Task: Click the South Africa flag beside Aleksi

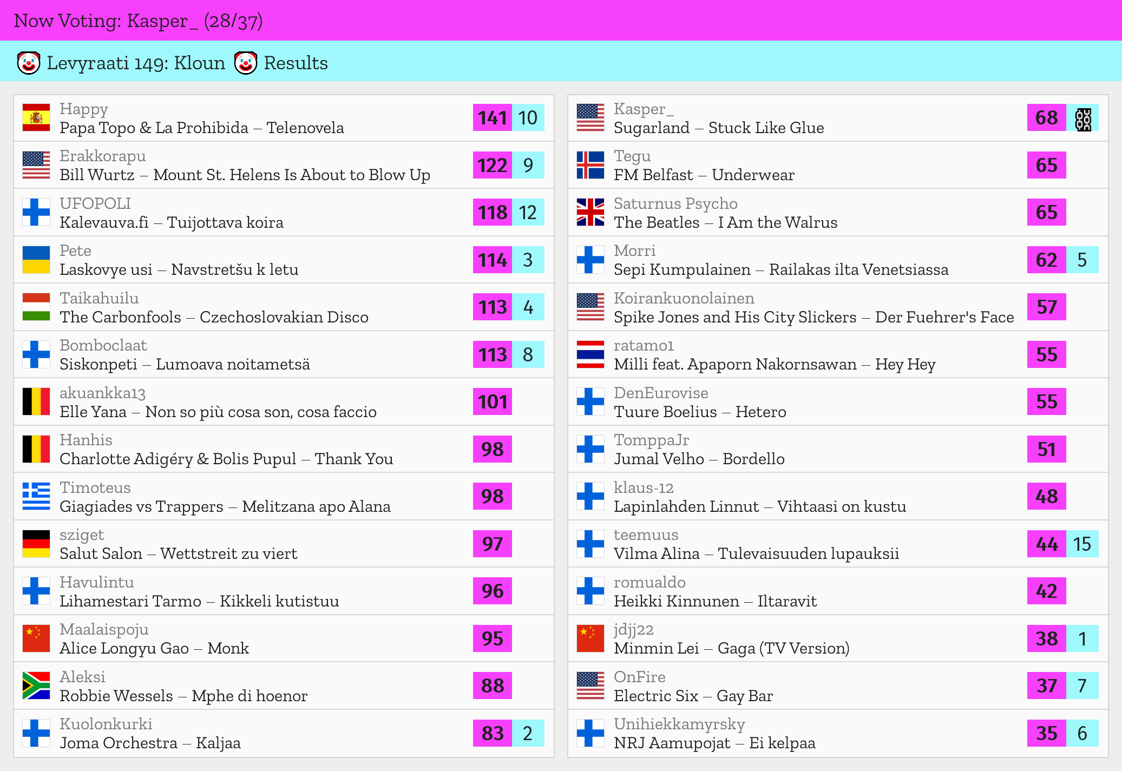Action: pos(36,686)
